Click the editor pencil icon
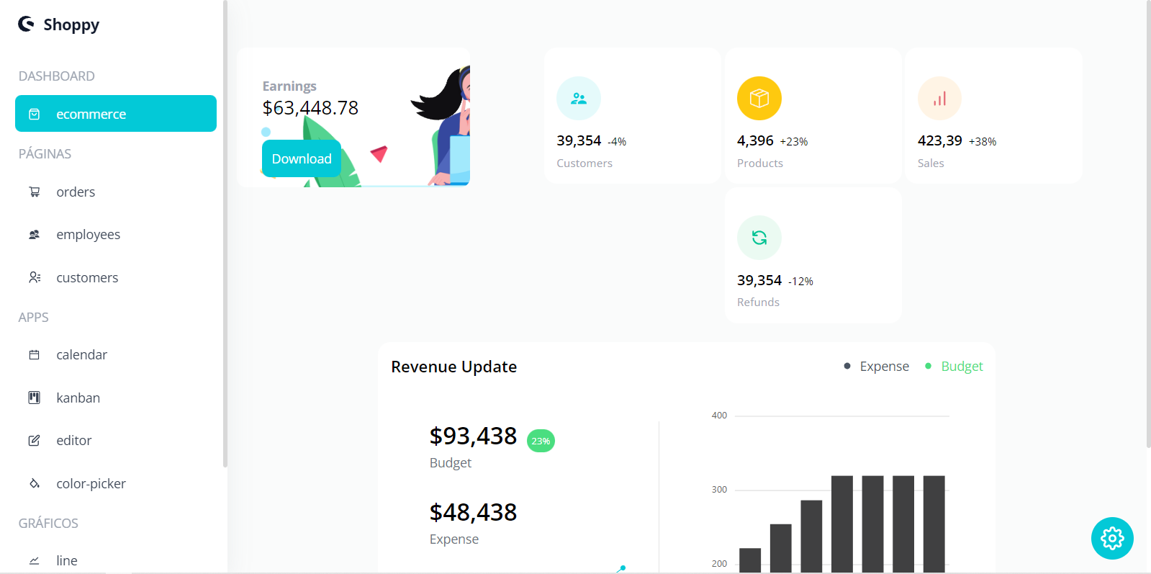This screenshot has height=574, width=1151. [34, 440]
